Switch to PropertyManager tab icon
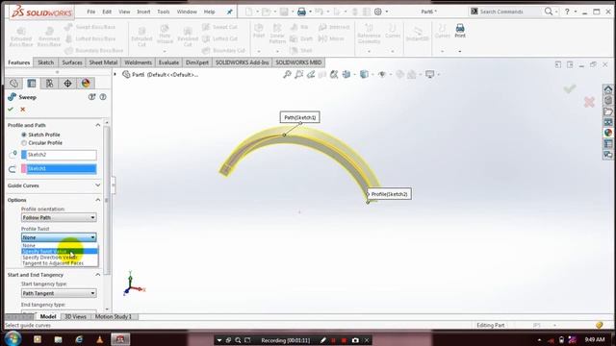 coord(32,84)
